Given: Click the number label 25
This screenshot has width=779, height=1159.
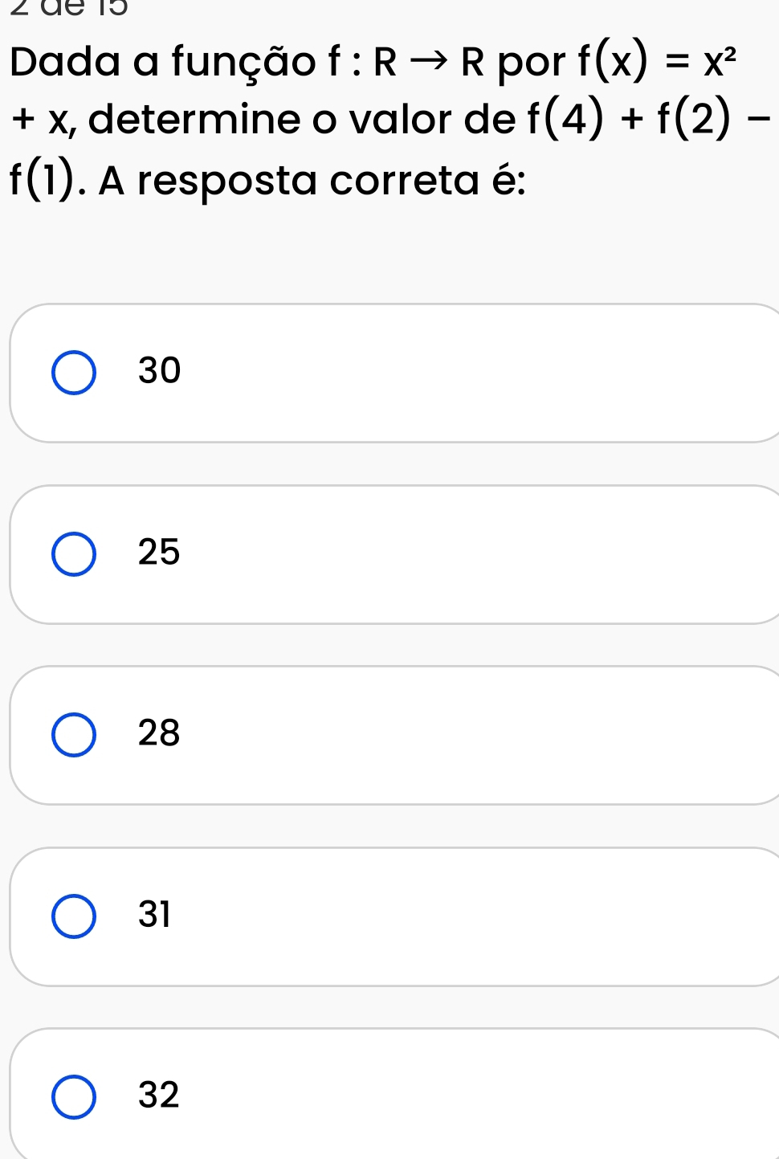Looking at the screenshot, I should point(159,553).
